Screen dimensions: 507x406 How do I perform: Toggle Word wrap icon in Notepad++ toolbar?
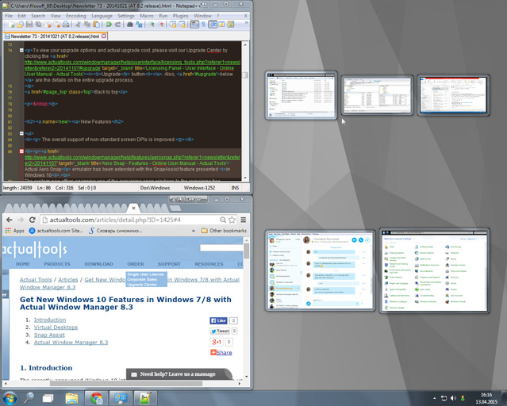point(194,25)
